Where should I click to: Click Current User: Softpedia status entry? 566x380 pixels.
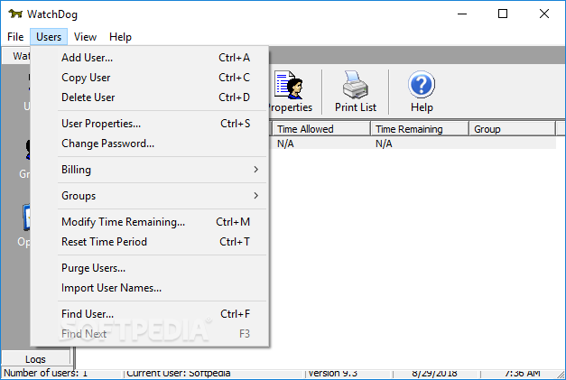coord(179,373)
